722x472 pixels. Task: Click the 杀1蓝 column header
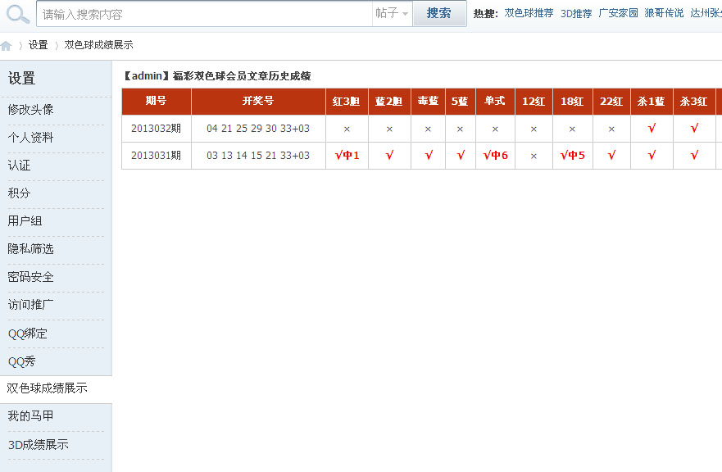tap(652, 102)
